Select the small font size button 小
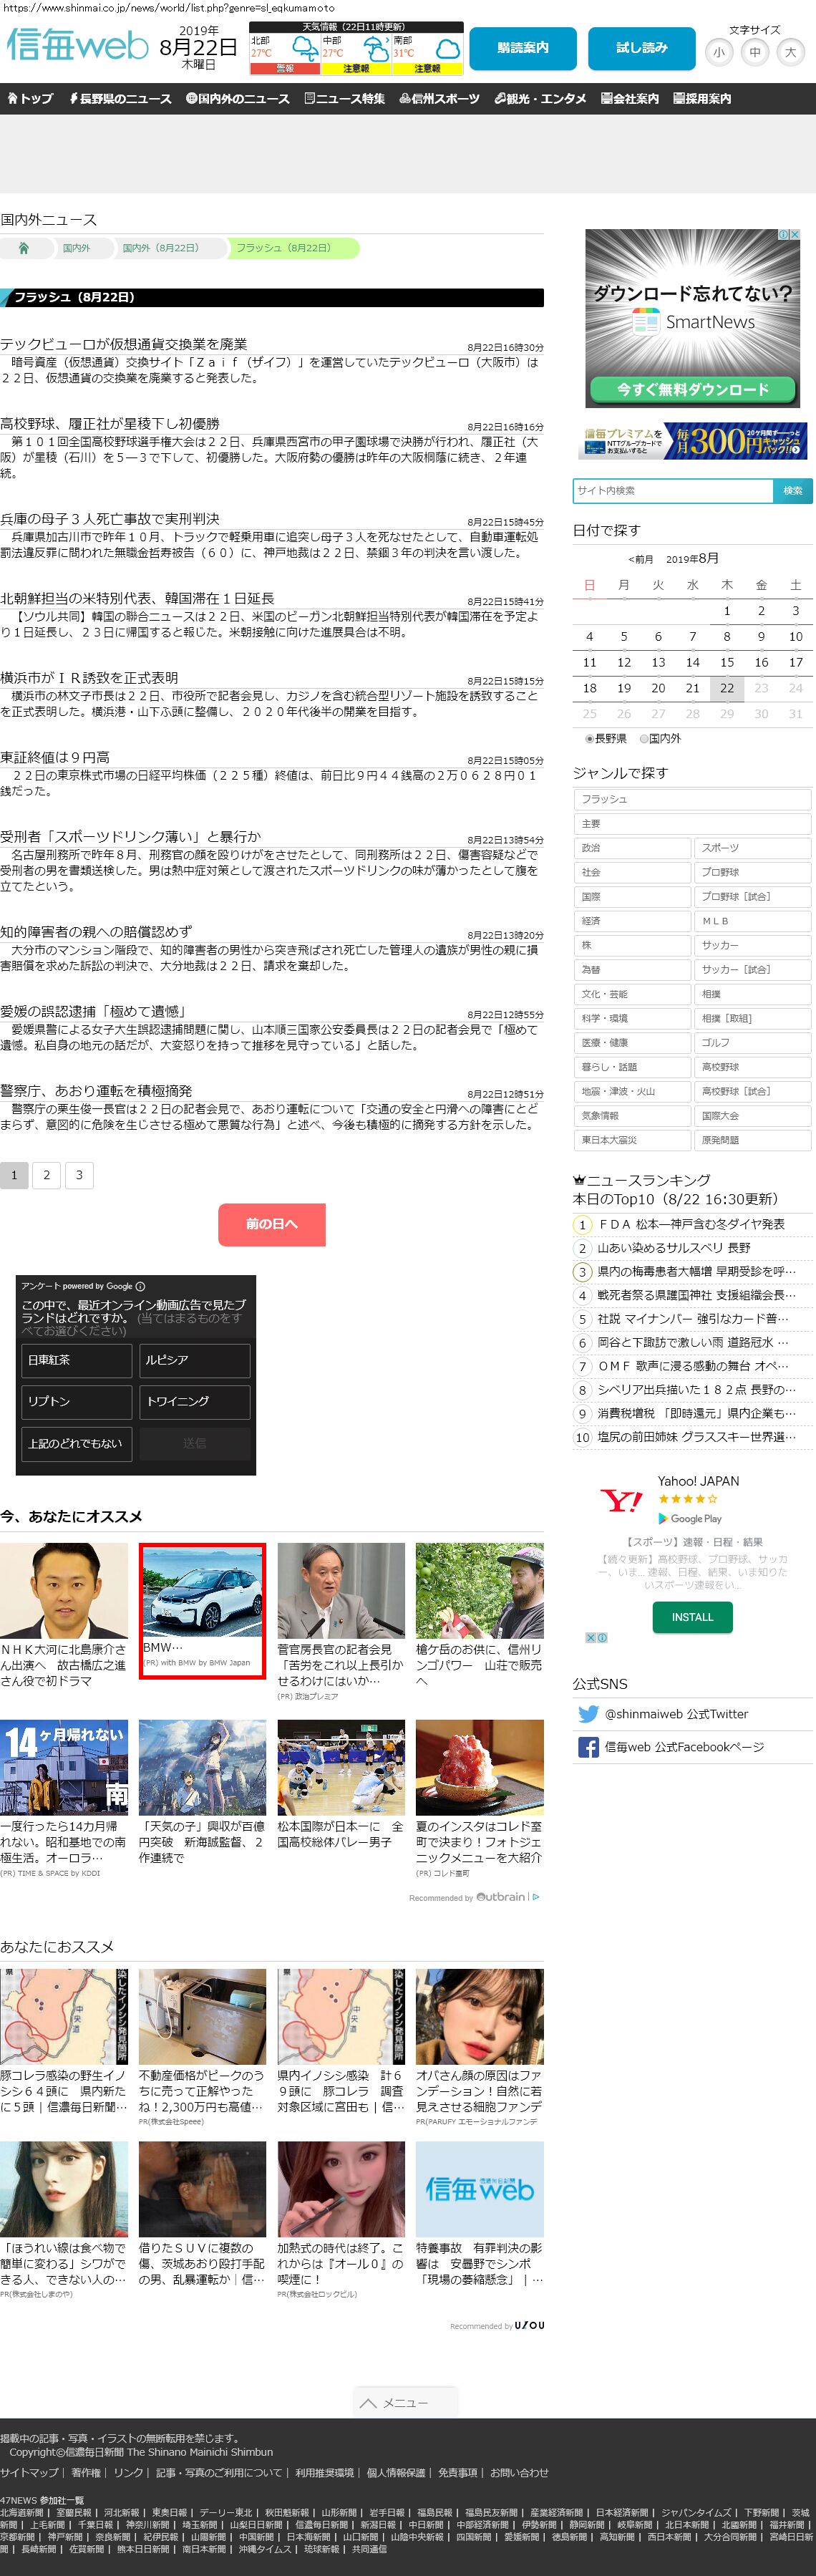Image resolution: width=816 pixels, height=2576 pixels. click(719, 52)
